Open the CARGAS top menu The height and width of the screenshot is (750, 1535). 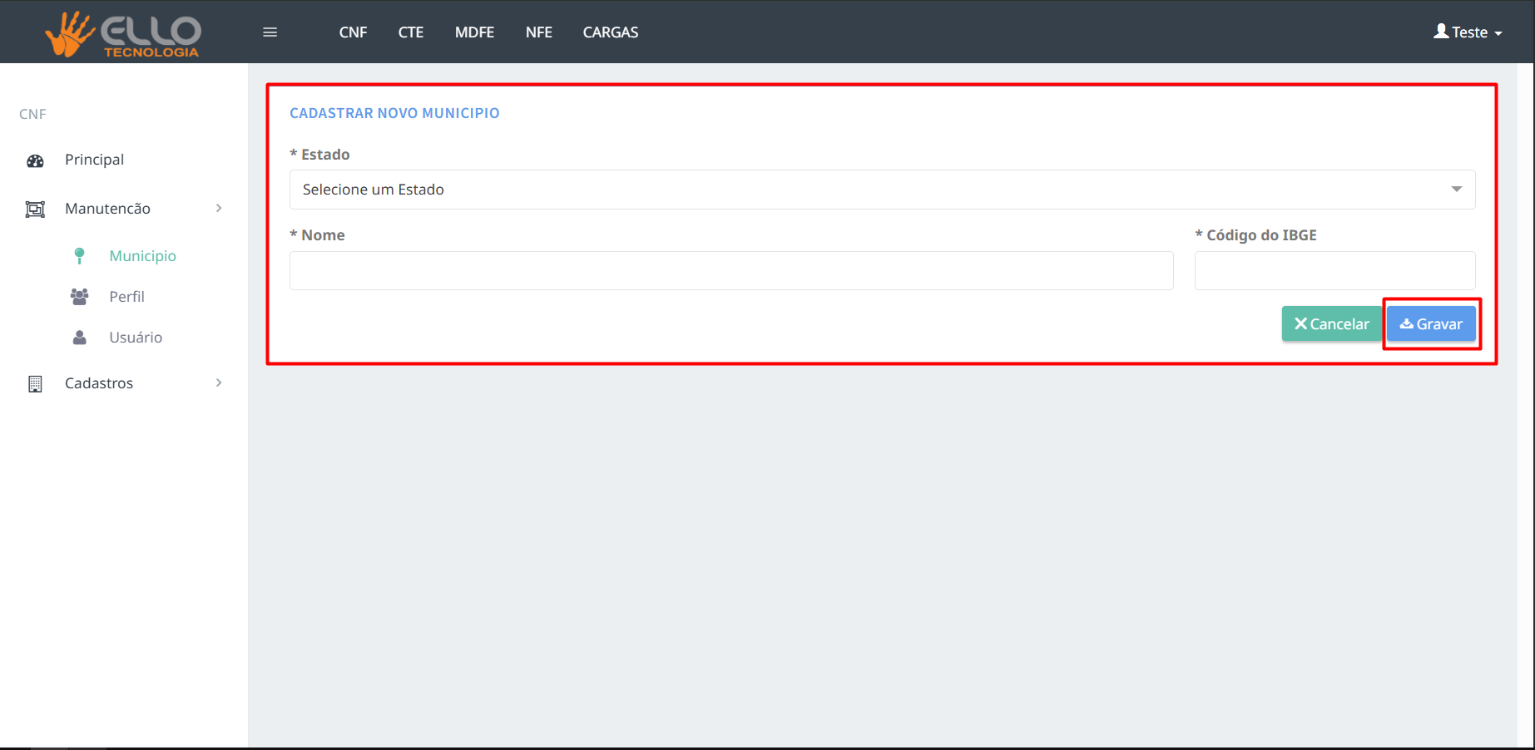pyautogui.click(x=610, y=32)
